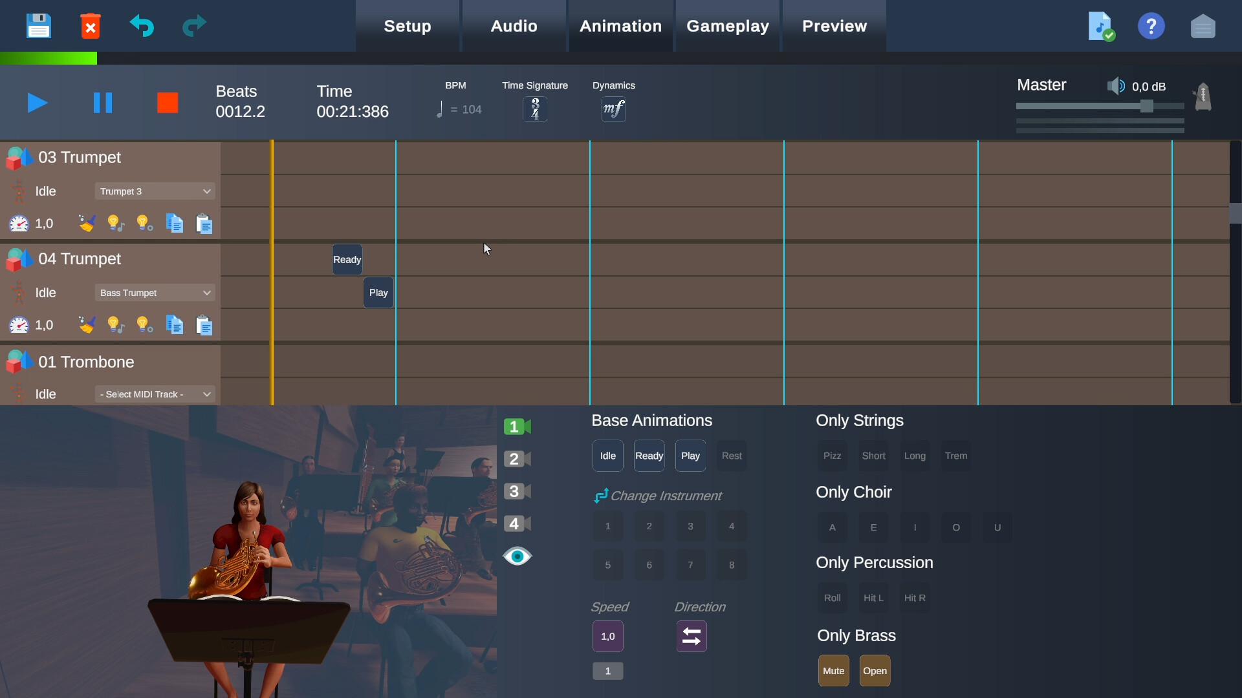The width and height of the screenshot is (1242, 698).
Task: Mute all brass instruments
Action: 833,670
